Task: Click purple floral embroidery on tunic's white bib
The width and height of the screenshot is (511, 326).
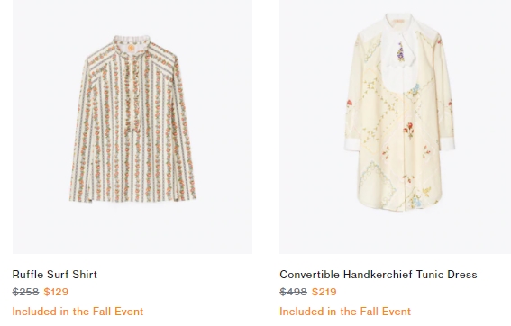Action: (400, 52)
